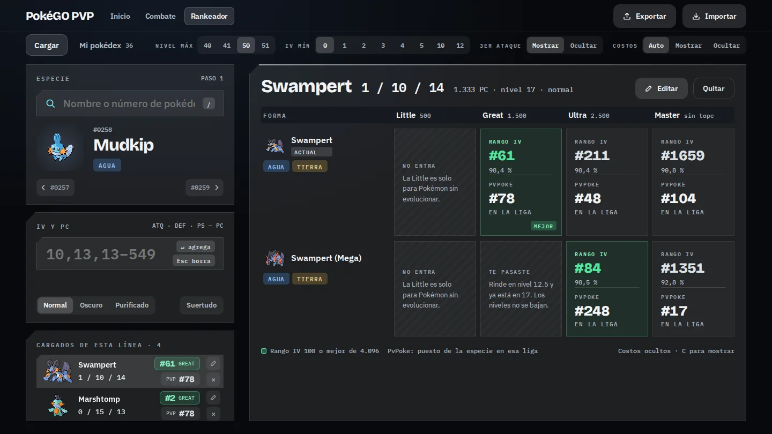772x434 pixels.
Task: Click the Exportar upload icon button
Action: [x=644, y=16]
